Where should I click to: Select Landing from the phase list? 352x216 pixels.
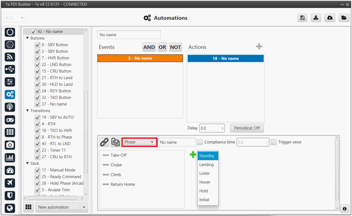[206, 165]
